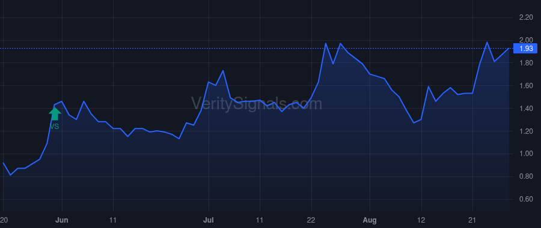Click the 1.40 price axis label

(526, 109)
